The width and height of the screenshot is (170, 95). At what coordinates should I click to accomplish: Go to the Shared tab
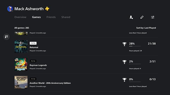66,17
